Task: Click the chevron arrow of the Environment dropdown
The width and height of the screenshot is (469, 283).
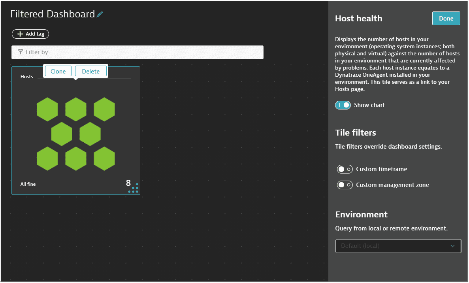Action: coord(453,246)
